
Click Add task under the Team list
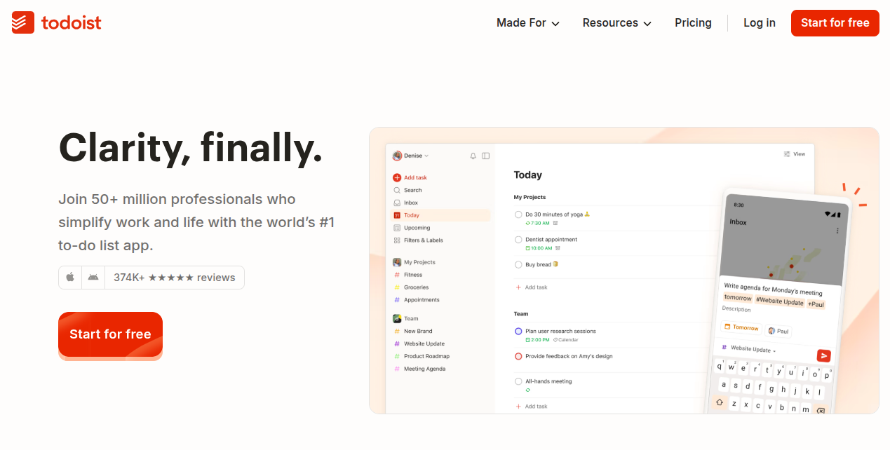pos(532,407)
